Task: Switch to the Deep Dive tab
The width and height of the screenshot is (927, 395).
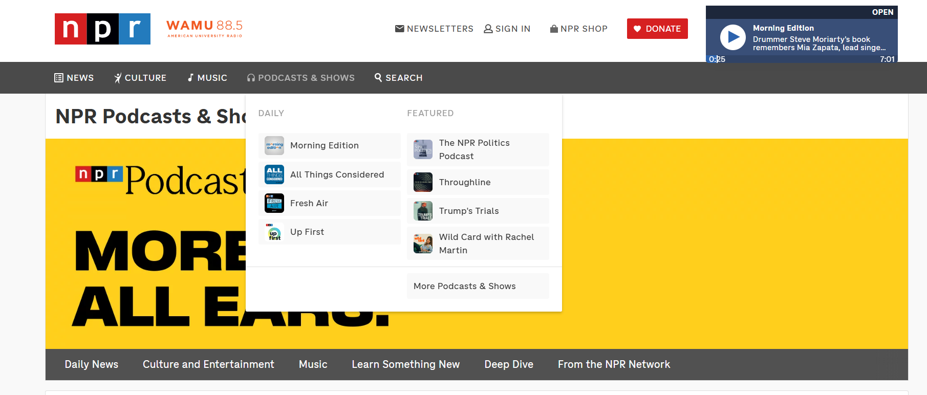Action: click(x=509, y=364)
